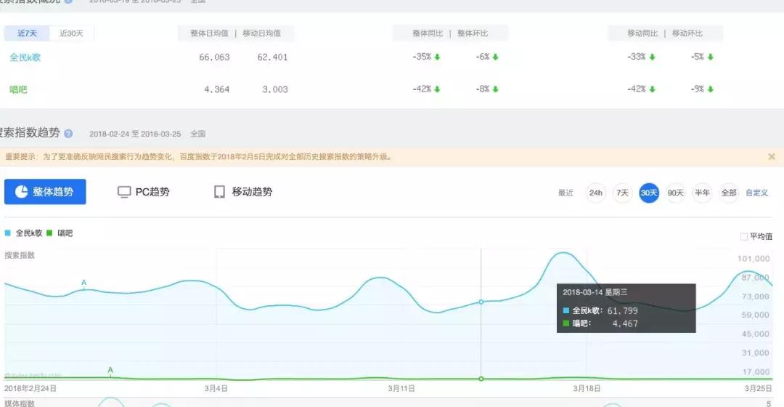The image size is (784, 407).
Task: Click the 全民k歌 整体环比 -6% down arrow
Action: coord(496,57)
